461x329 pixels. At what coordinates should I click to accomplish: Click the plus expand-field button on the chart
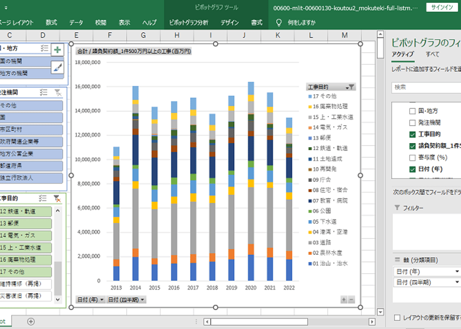[343, 300]
